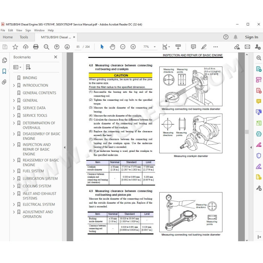The width and height of the screenshot is (263, 263).
Task: Jump to GENERAL CONTENTS bookmark
Action: click(x=39, y=93)
